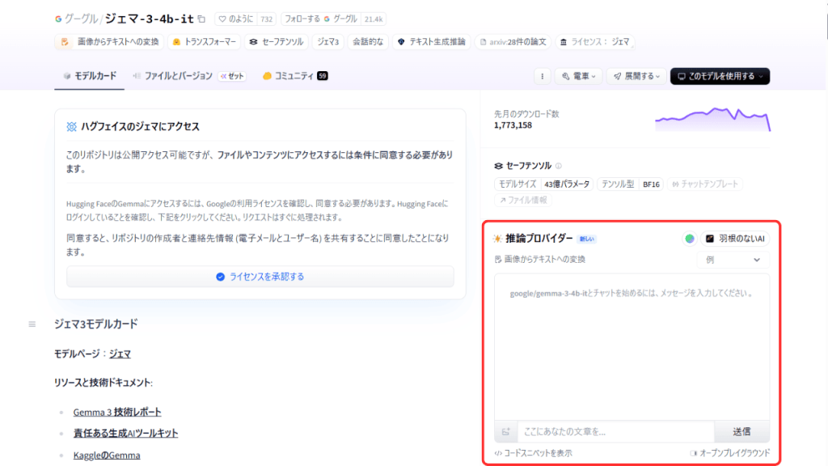
Task: Click the BF16 tensor type value
Action: click(x=651, y=184)
